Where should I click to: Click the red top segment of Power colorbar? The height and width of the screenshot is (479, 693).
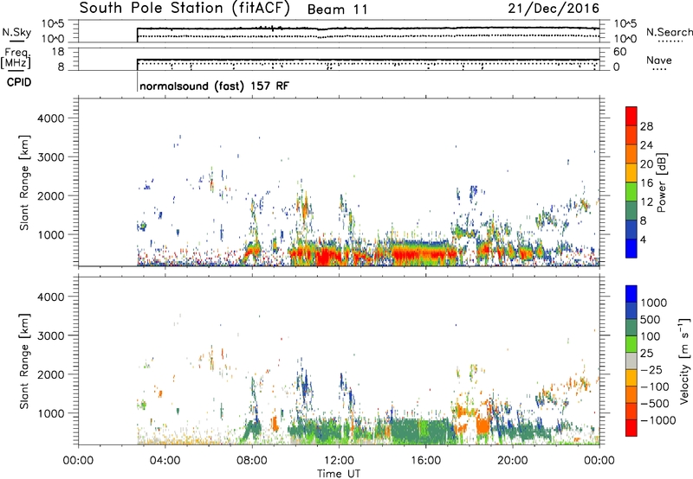[631, 116]
